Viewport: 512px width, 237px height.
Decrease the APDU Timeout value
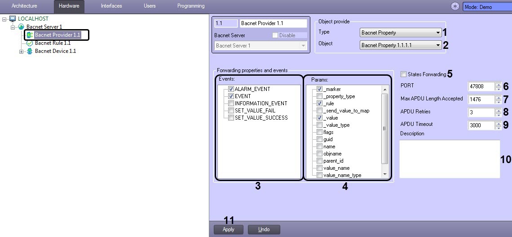pyautogui.click(x=498, y=128)
